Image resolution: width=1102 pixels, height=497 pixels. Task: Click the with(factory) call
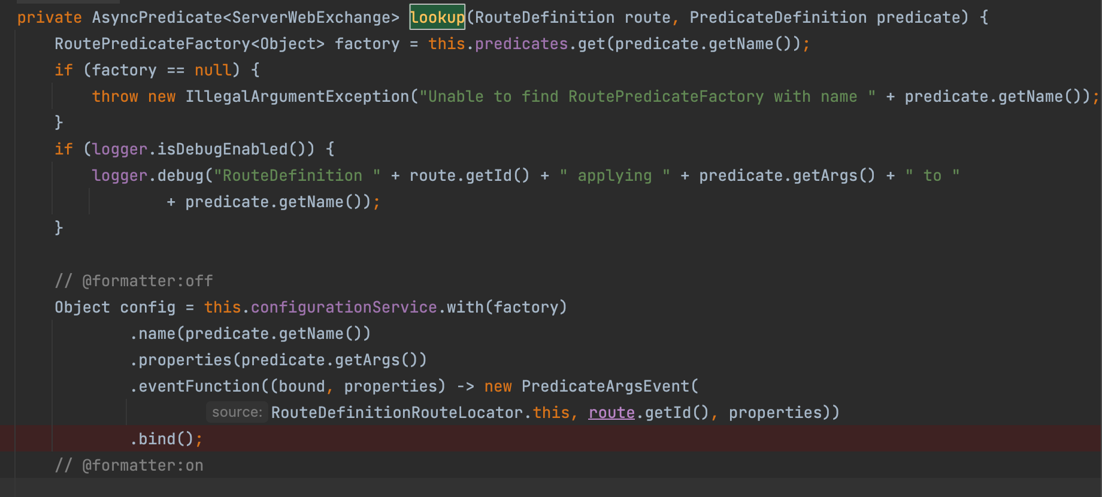tap(507, 307)
